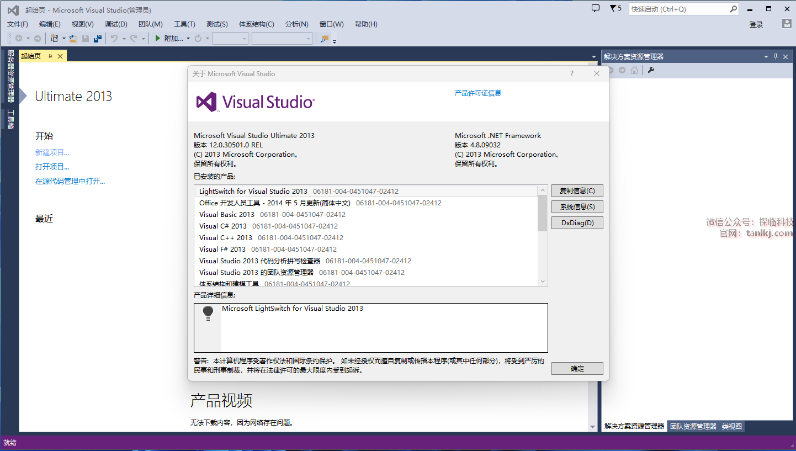Toggle the pin on the 起始页 tab
Screen dimensions: 796x451
[50, 56]
